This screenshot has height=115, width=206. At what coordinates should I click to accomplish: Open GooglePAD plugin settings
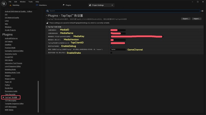click(9, 57)
